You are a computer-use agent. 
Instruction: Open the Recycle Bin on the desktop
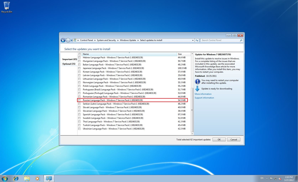click(7, 7)
